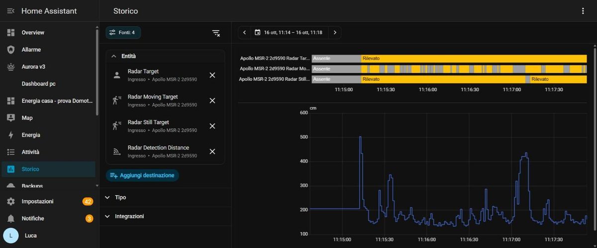Image resolution: width=597 pixels, height=248 pixels.
Task: Open the Map view
Action: [x=48, y=118]
